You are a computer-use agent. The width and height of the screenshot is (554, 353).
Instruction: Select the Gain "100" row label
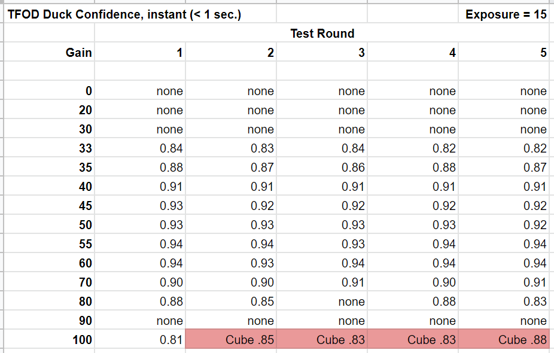coord(83,340)
